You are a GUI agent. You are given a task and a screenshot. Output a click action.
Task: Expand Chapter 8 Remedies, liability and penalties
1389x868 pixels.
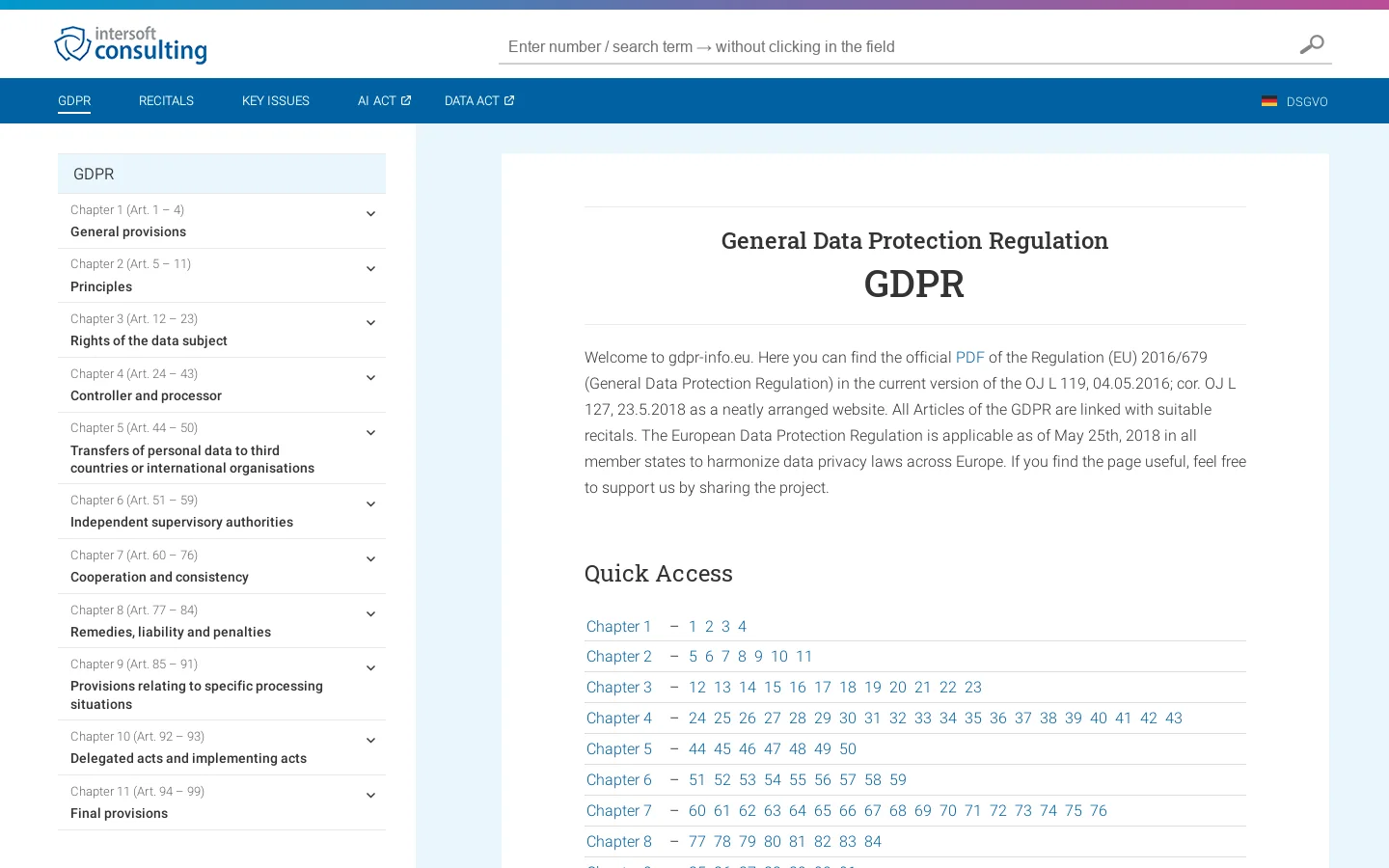(x=370, y=614)
